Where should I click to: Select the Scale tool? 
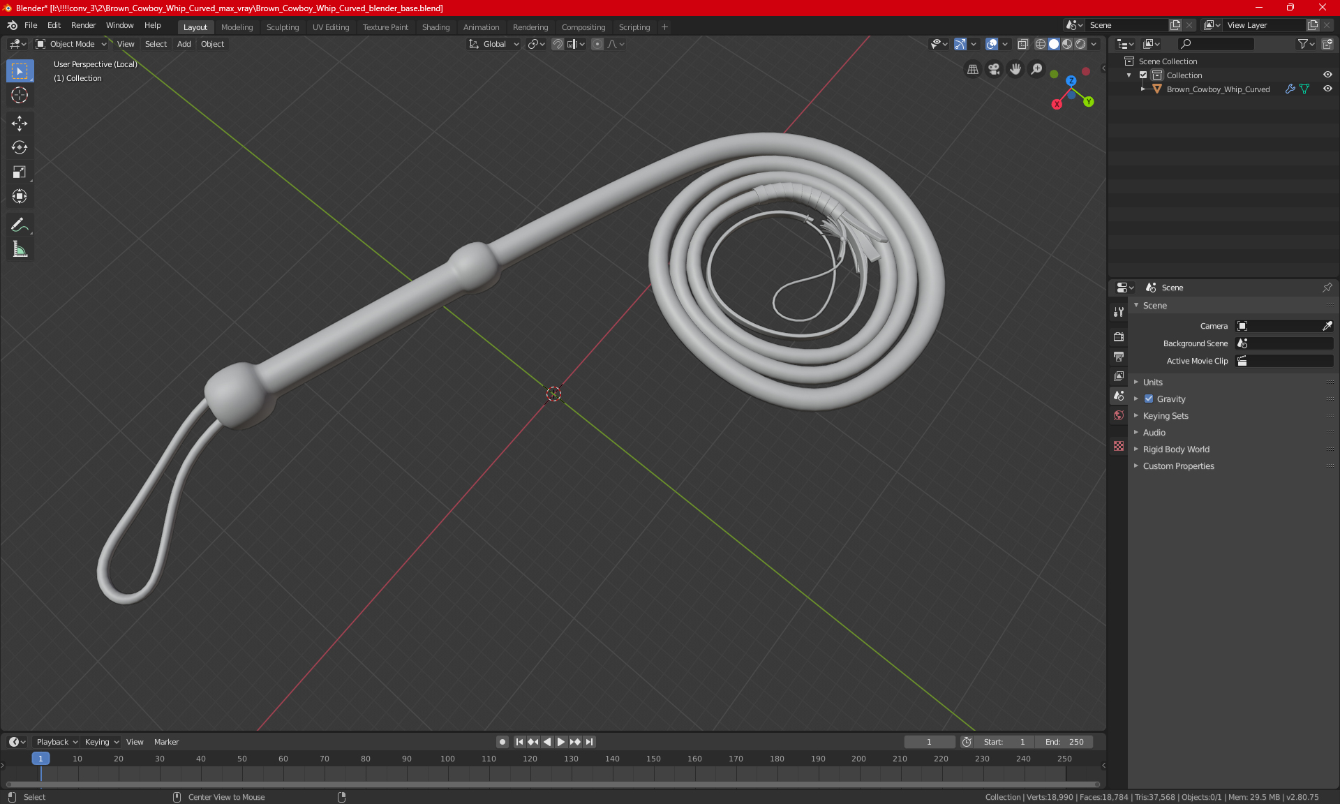(20, 172)
